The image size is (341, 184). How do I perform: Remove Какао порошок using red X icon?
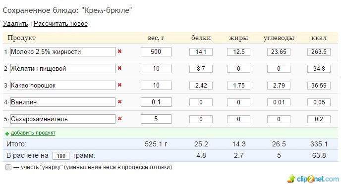(x=119, y=85)
